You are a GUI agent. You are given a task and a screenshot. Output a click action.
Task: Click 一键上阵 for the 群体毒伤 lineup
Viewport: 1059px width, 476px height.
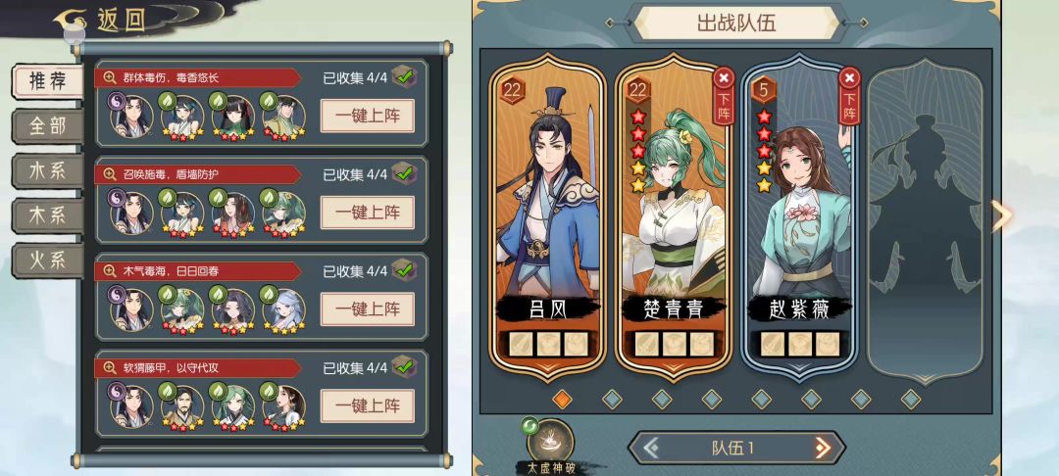tap(368, 116)
